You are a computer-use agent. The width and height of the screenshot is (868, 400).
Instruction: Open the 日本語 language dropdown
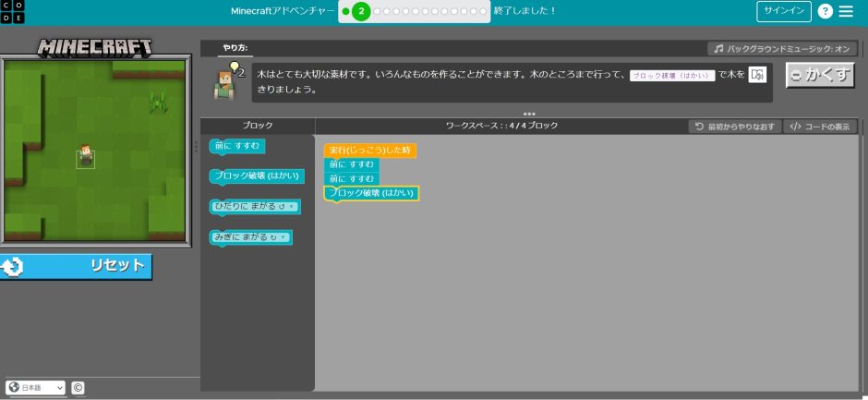point(36,388)
